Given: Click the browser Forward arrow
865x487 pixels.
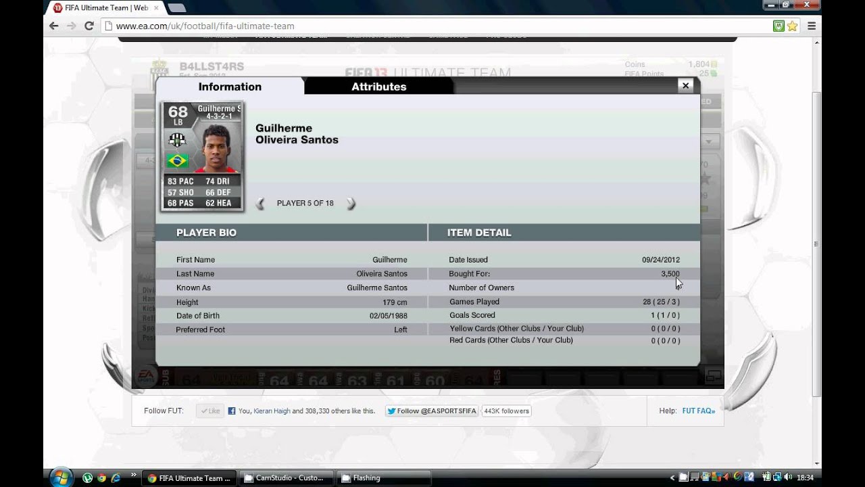Looking at the screenshot, I should (72, 26).
